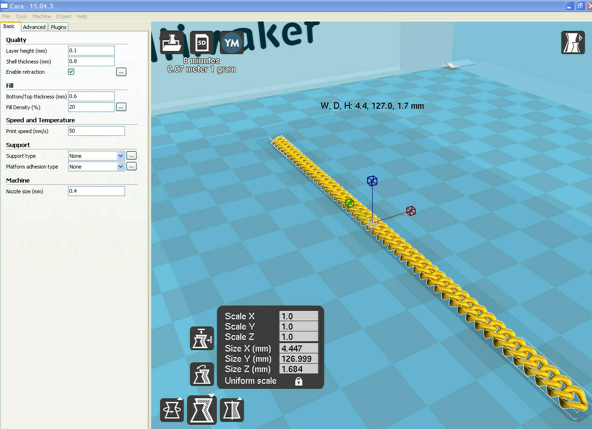Image resolution: width=592 pixels, height=429 pixels.
Task: Open Expert menu
Action: (x=64, y=16)
